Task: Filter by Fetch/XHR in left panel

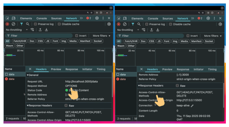Action: pos(20,41)
